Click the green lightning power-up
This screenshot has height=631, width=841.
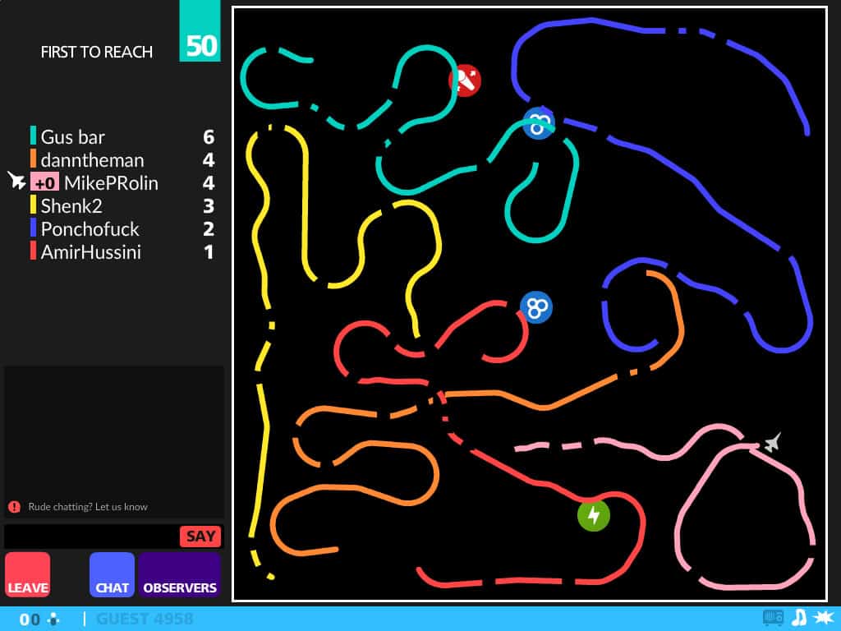594,515
